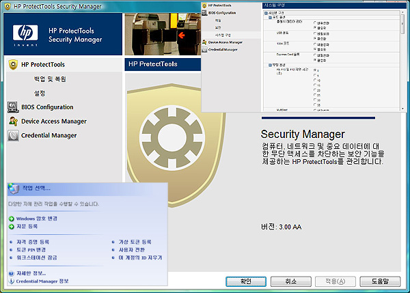Screen dimensions: 410x293
Task: Click the BIOS Configuration computer icon
Action: coord(13,107)
